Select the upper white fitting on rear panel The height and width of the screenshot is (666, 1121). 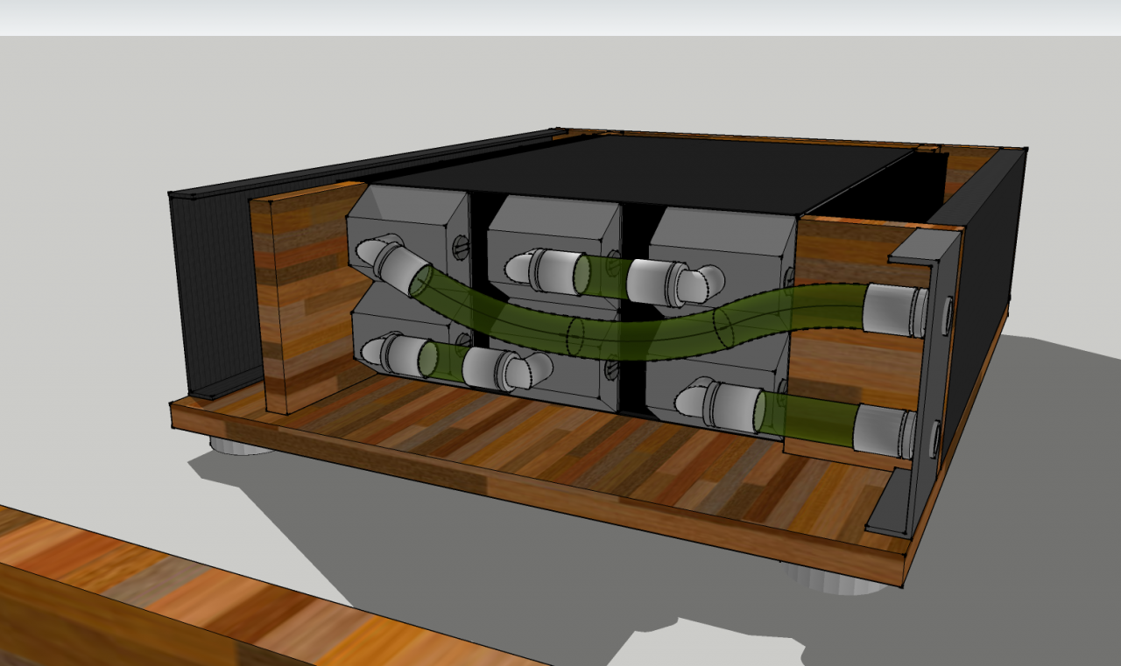[895, 310]
